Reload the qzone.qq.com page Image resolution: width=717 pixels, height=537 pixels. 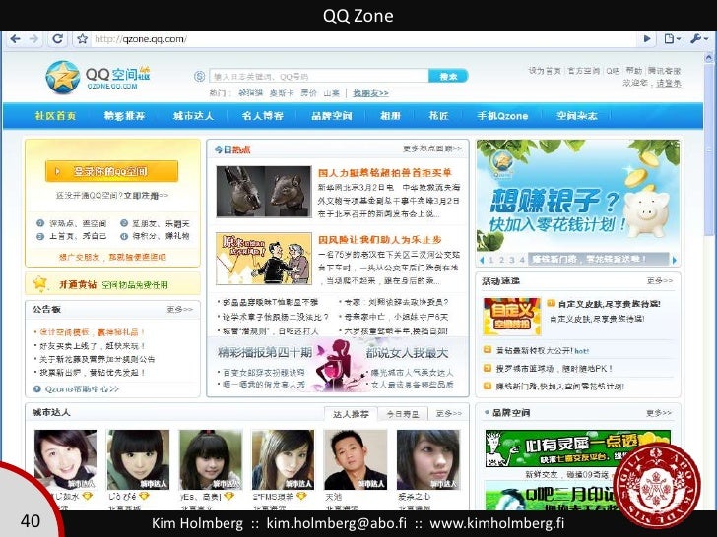tap(57, 39)
